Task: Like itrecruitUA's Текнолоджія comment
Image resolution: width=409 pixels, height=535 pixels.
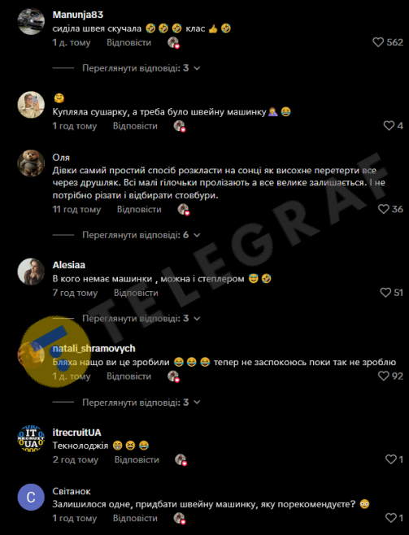Action: [x=390, y=459]
